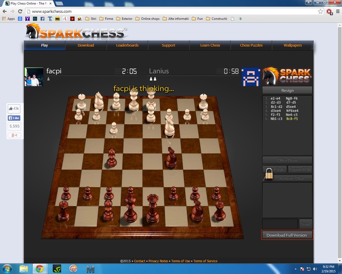The image size is (342, 274).
Task: Open the red 'rl' bookmark icon
Action: (65, 19)
